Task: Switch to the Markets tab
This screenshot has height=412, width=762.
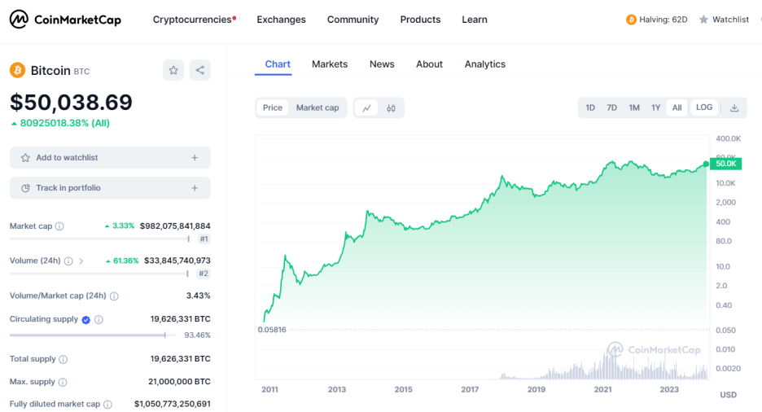Action: (330, 64)
